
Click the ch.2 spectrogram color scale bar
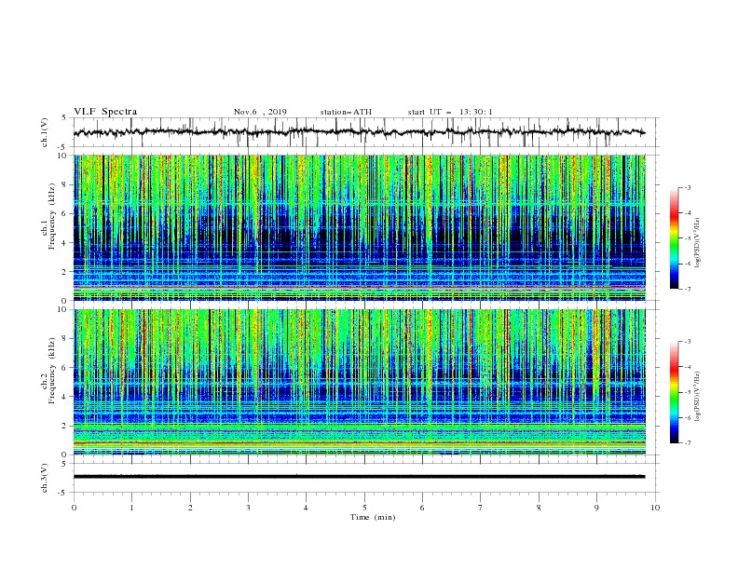coord(674,392)
